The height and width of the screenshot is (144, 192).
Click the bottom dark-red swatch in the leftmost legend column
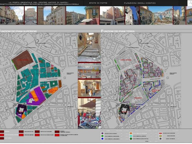pos(2,138)
